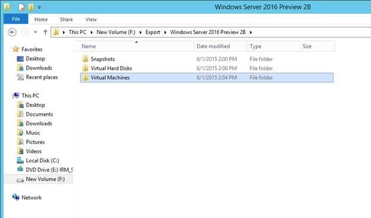Click the Back navigation arrow

(x=12, y=32)
